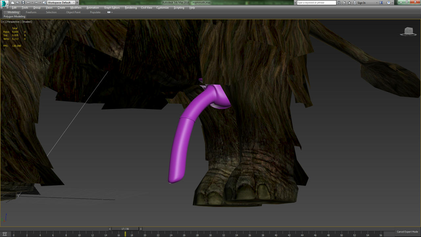421x237 pixels.
Task: Open the Workspace: Default dropdown
Action: point(61,3)
